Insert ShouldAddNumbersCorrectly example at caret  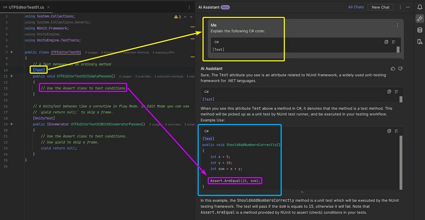[x=396, y=131]
